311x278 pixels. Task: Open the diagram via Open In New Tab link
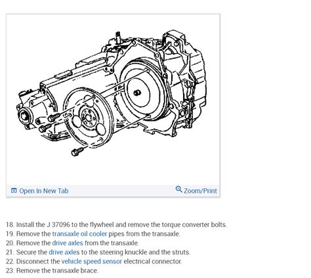[x=44, y=191]
